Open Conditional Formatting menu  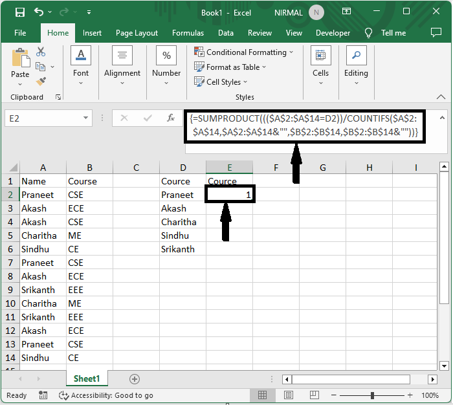(x=243, y=52)
